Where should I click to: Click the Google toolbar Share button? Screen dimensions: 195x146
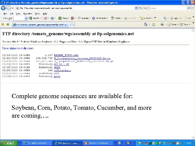click(64, 18)
